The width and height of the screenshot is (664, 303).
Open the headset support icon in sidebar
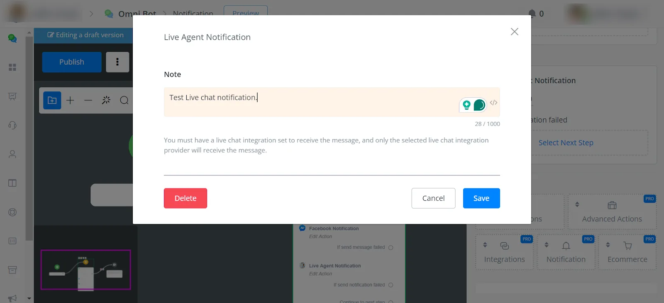12,125
